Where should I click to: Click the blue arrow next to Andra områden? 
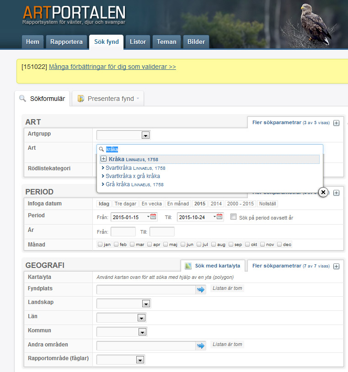point(201,346)
